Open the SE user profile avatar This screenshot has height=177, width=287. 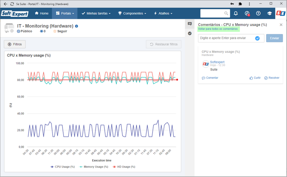click(281, 13)
